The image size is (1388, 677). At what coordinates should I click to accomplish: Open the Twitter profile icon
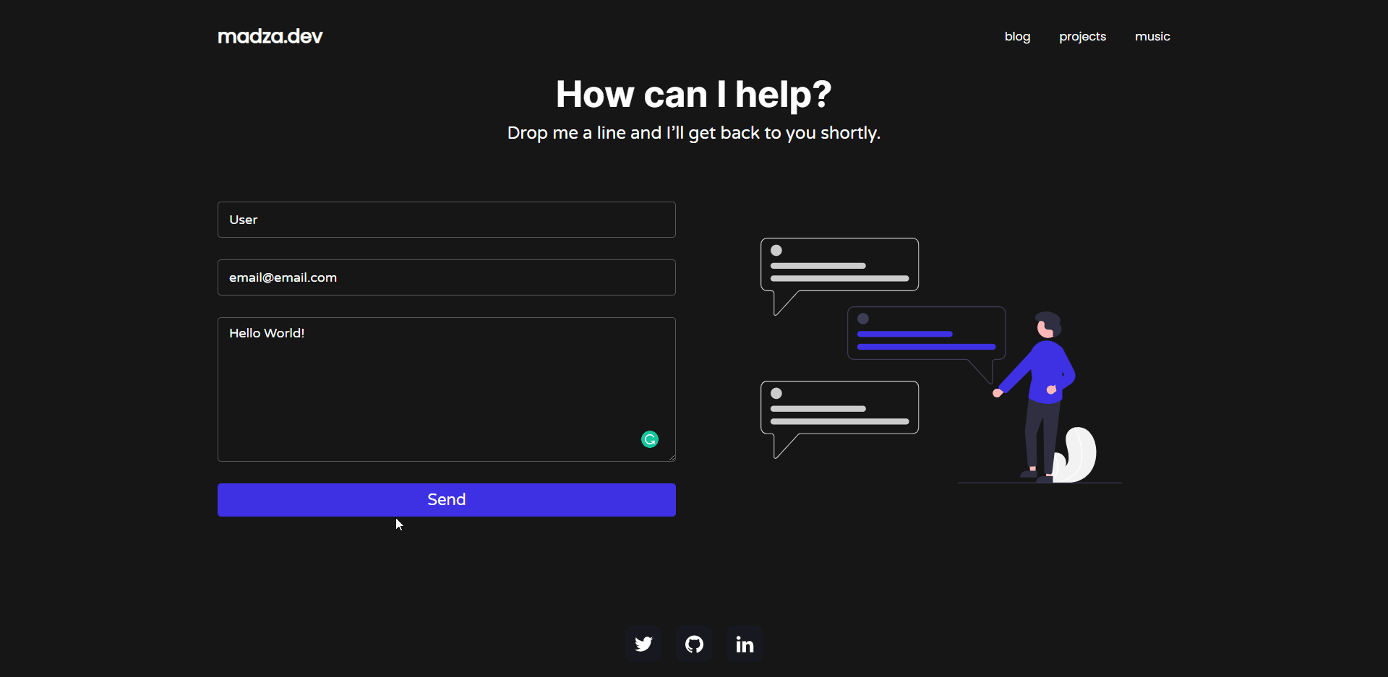click(643, 644)
